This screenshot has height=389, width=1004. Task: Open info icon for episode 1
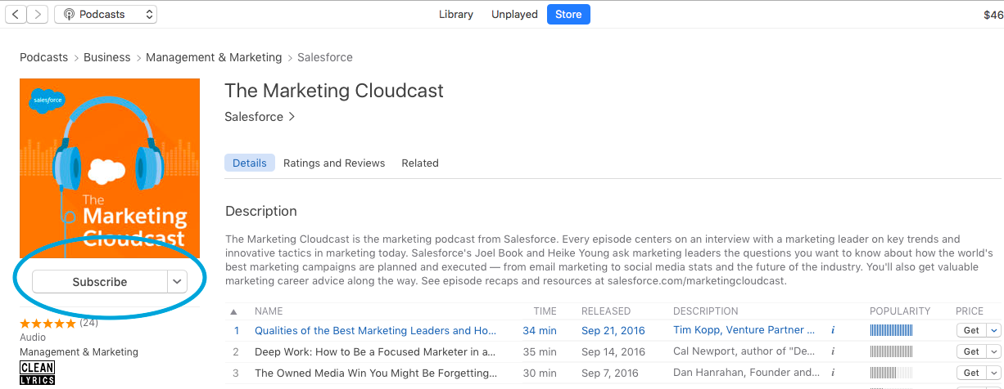[833, 331]
